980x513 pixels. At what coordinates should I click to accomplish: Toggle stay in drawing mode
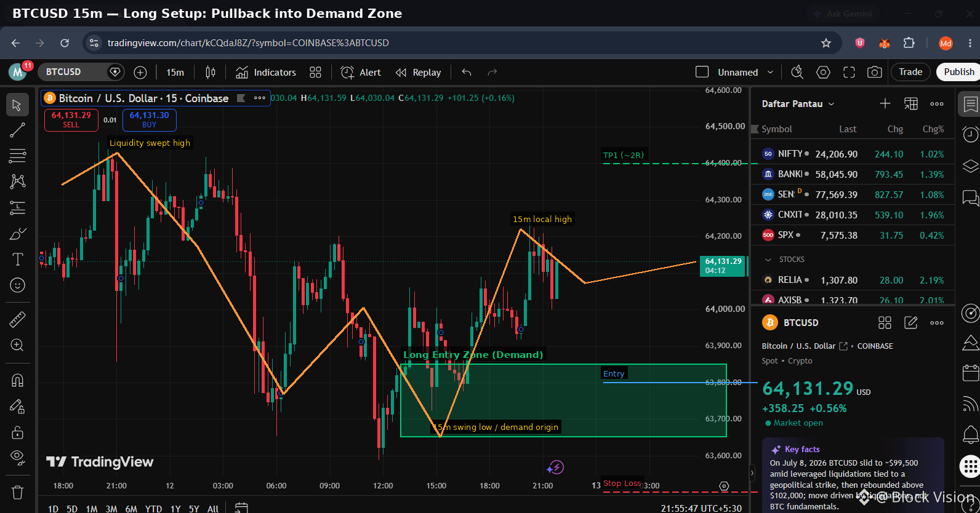(17, 406)
